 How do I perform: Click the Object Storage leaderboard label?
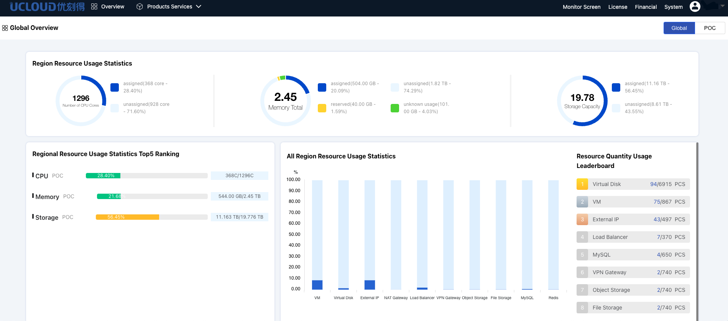click(611, 290)
